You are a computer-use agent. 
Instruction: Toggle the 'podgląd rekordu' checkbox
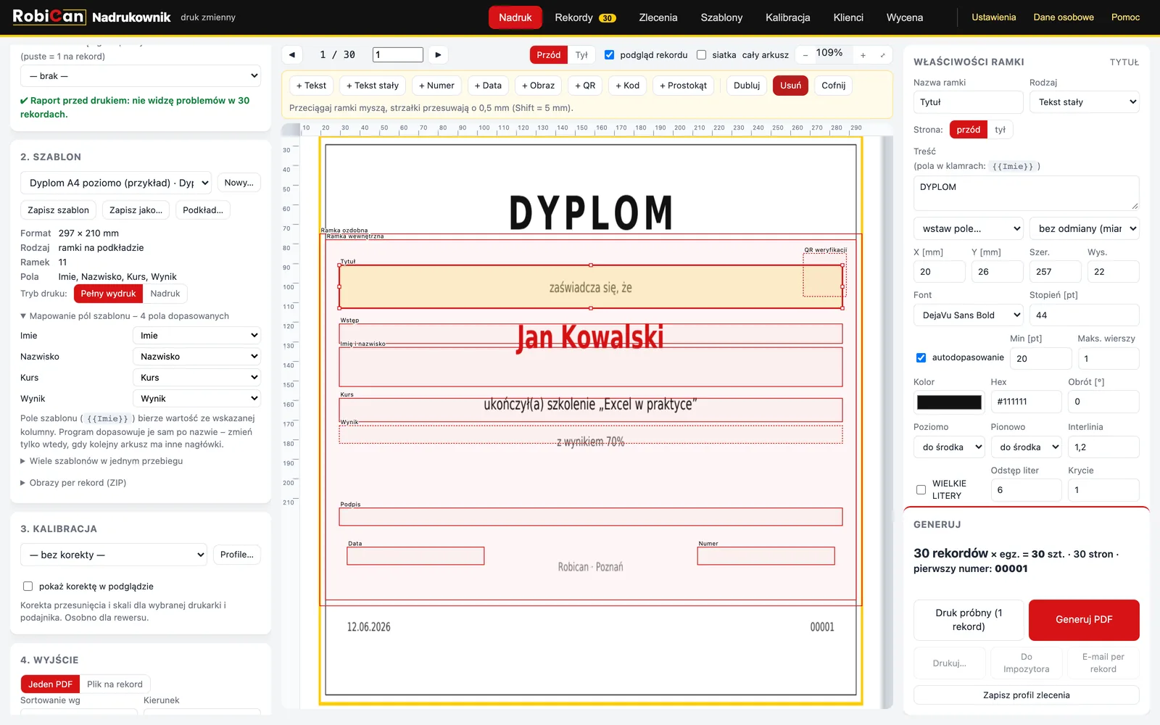610,55
